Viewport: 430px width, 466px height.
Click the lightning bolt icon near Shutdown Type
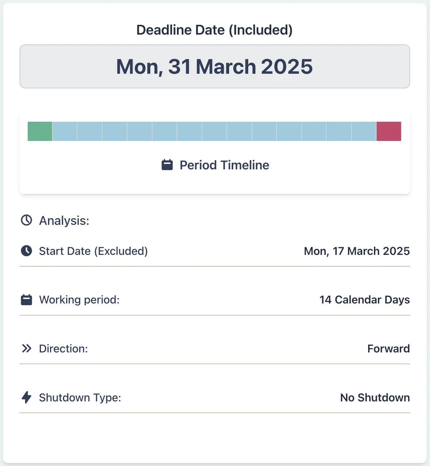click(x=26, y=397)
